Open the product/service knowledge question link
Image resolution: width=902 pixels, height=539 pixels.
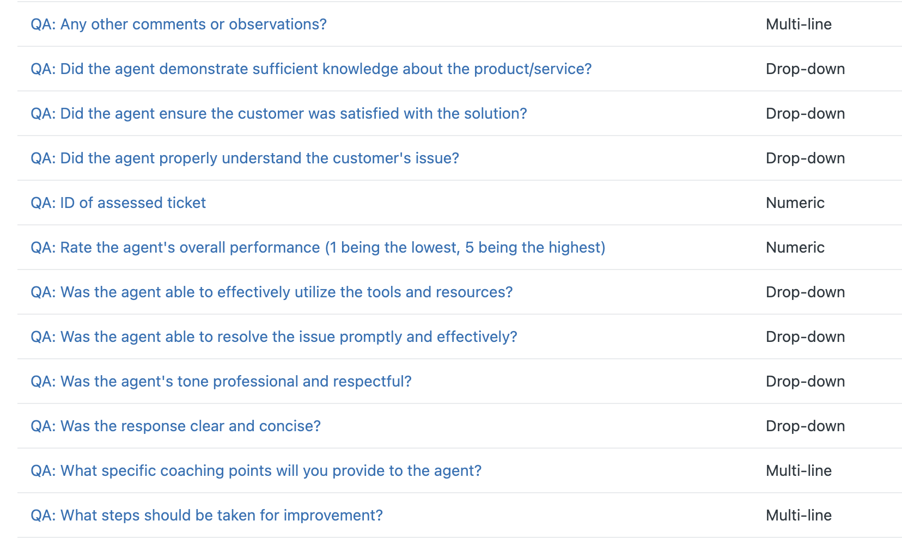(x=311, y=69)
